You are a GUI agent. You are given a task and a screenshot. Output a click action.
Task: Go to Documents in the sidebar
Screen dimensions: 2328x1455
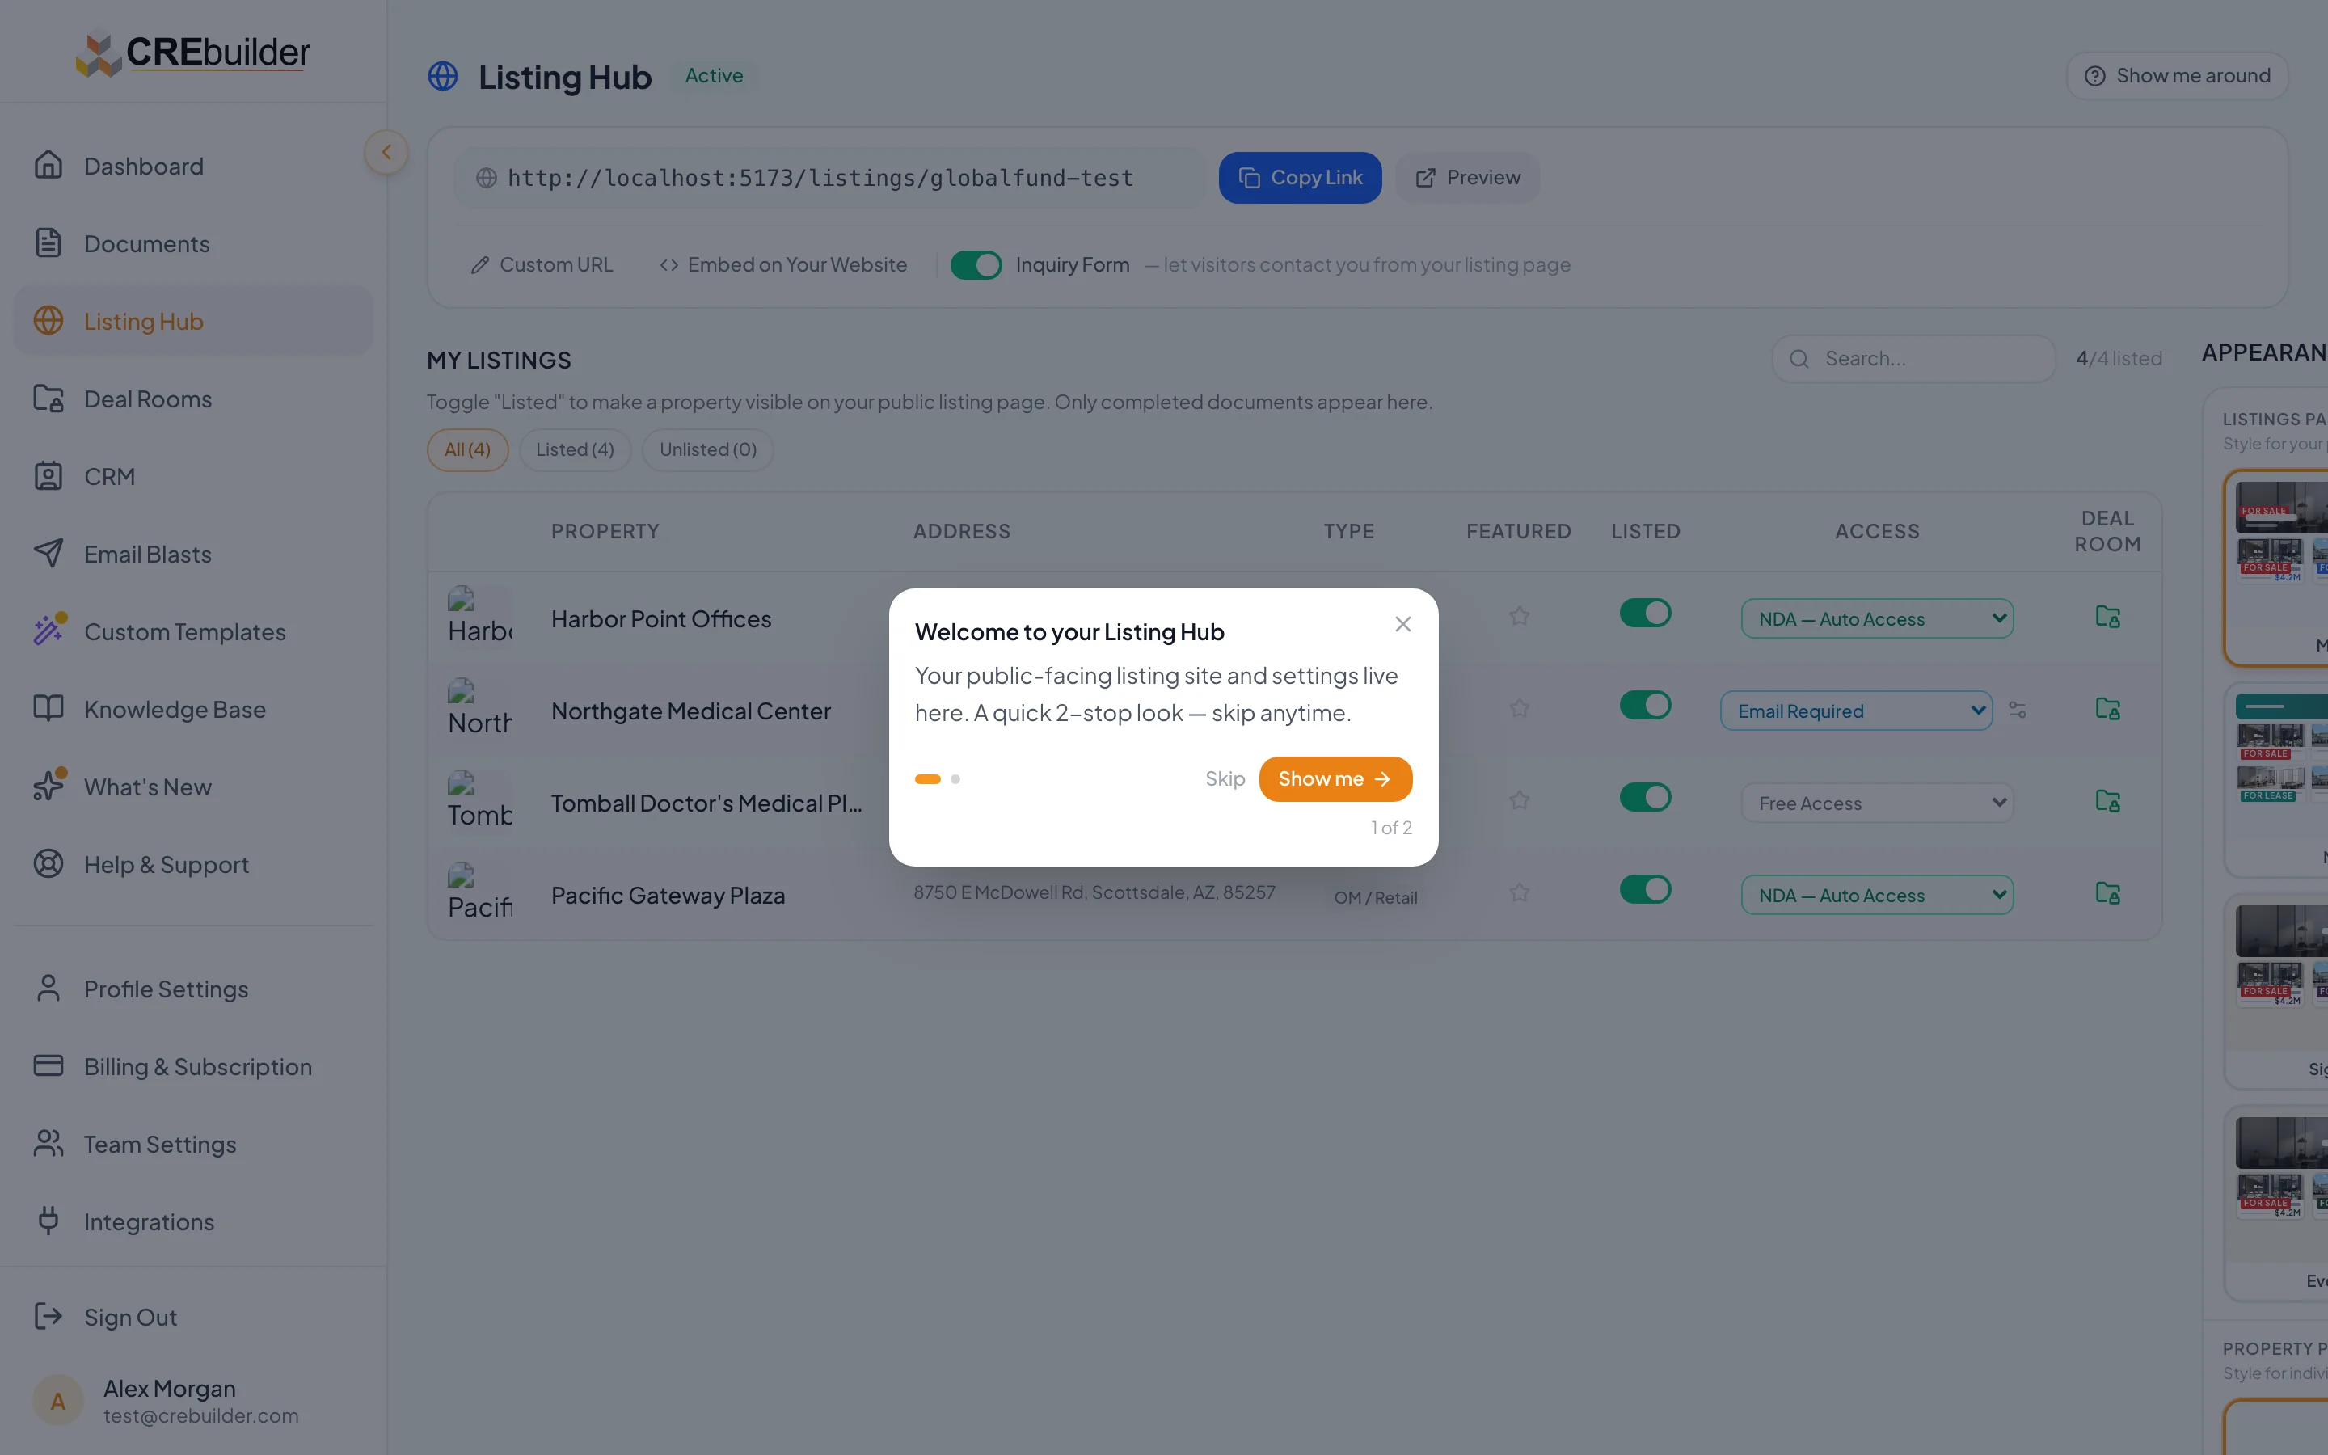[193, 243]
